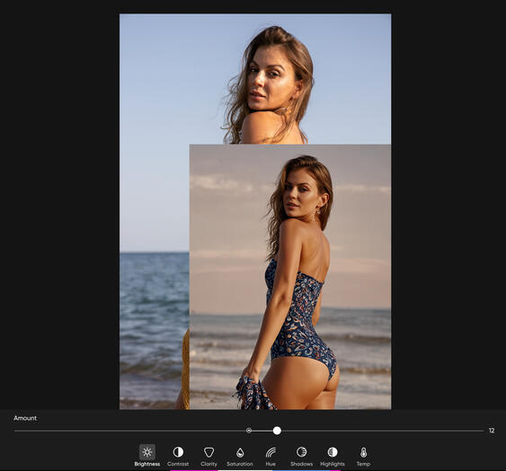Screen dimensions: 506x471
Task: Open the Hue rainbow adjustment
Action: 271,452
